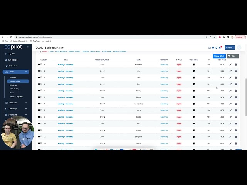The height and width of the screenshot is (185, 247).
Task: Collapse the Team menu chevron
Action: click(26, 72)
